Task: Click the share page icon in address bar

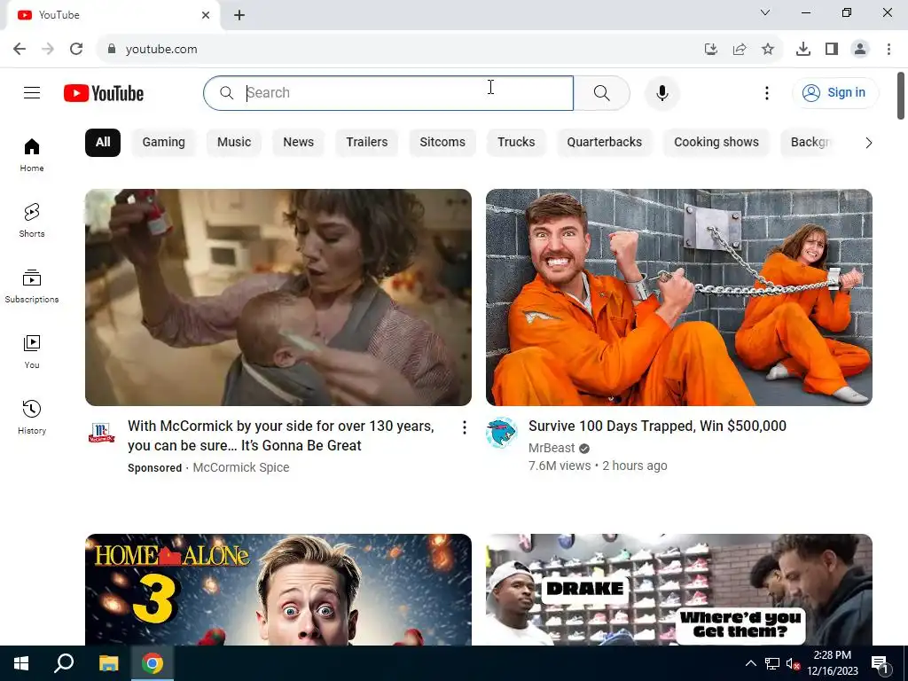Action: pyautogui.click(x=740, y=49)
